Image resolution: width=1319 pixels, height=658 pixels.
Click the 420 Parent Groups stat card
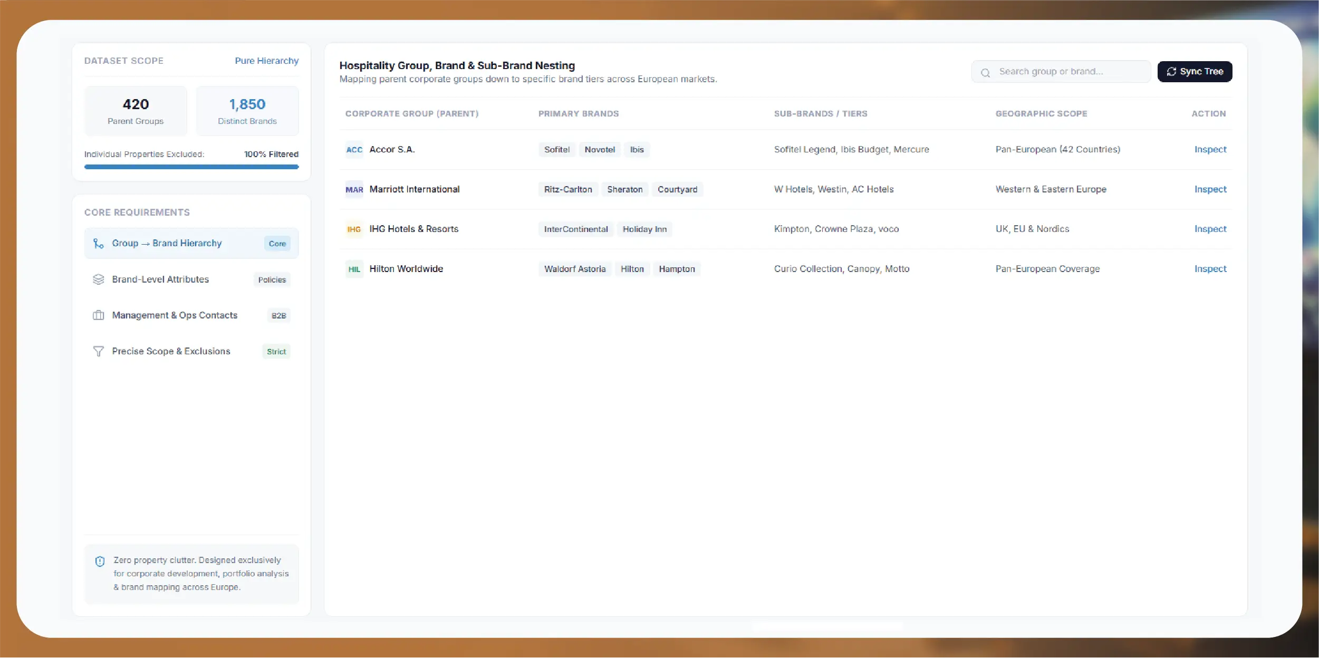pos(136,111)
